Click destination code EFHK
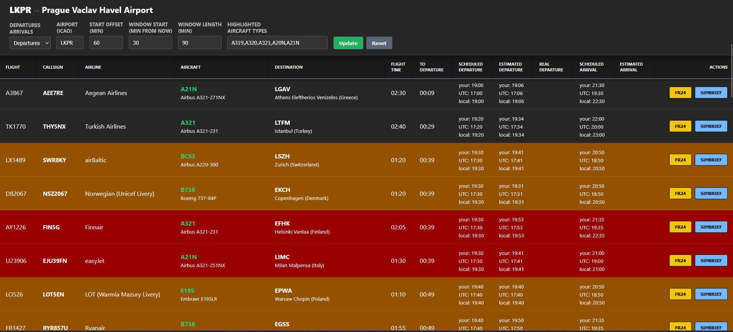Screen dimensions: 733x332 (282, 223)
